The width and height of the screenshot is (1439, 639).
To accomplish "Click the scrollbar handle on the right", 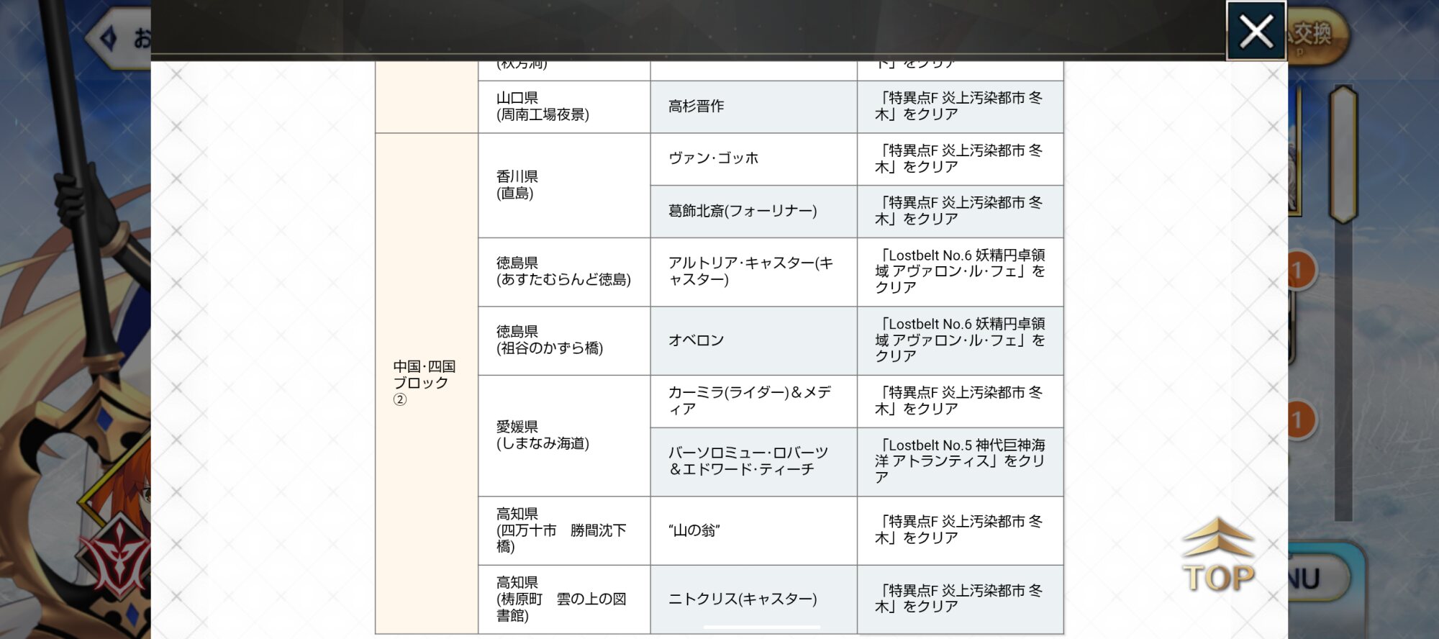I will pos(1343,154).
